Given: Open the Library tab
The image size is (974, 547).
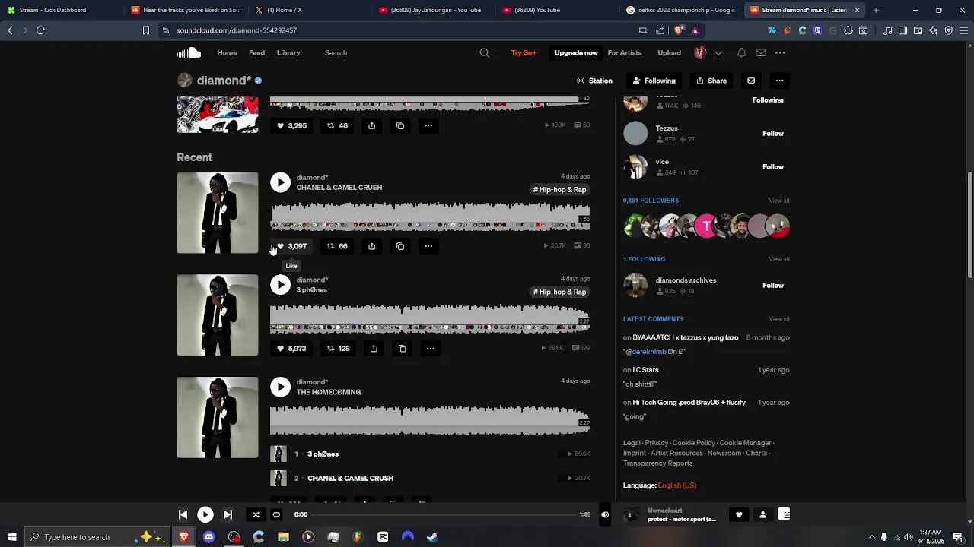Looking at the screenshot, I should click(288, 53).
